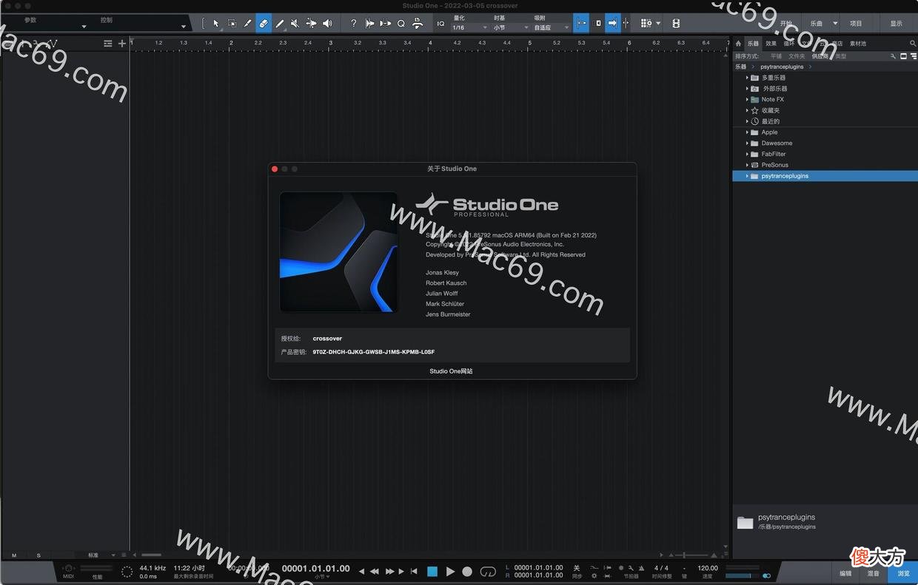Open the 乐曲 dropdown arrow

[x=835, y=24]
